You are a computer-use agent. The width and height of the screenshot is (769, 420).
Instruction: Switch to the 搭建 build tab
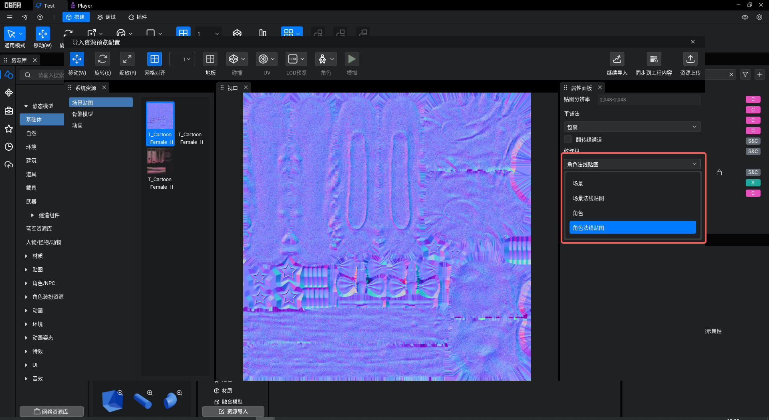(x=76, y=17)
